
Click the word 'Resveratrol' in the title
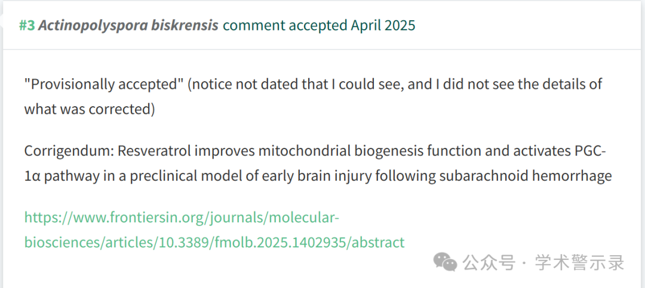click(153, 151)
